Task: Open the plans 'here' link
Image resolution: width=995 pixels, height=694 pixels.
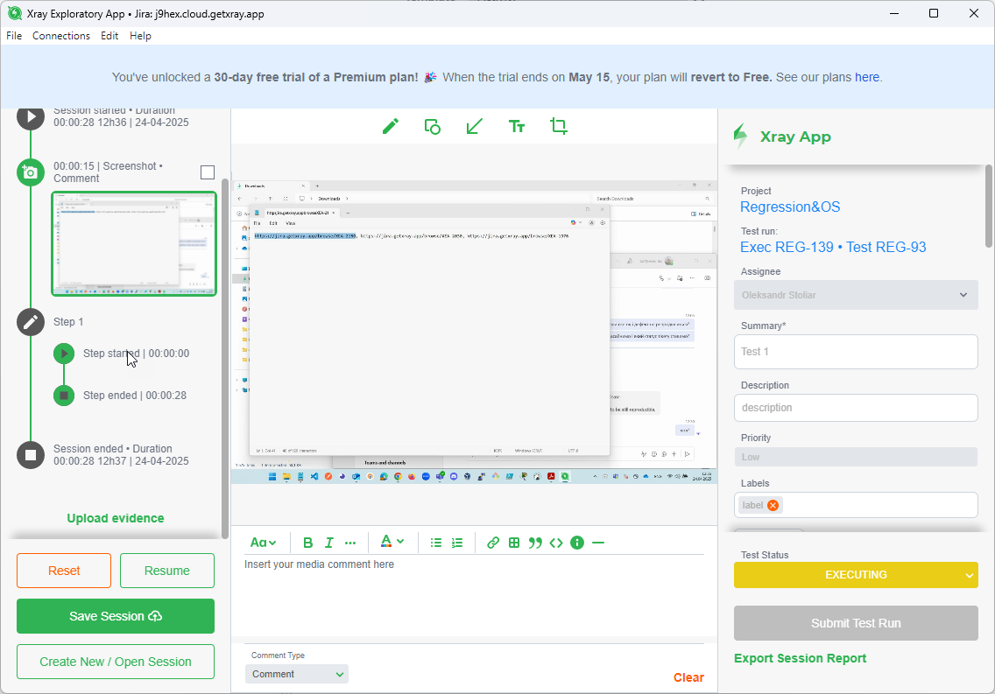Action: [x=867, y=77]
